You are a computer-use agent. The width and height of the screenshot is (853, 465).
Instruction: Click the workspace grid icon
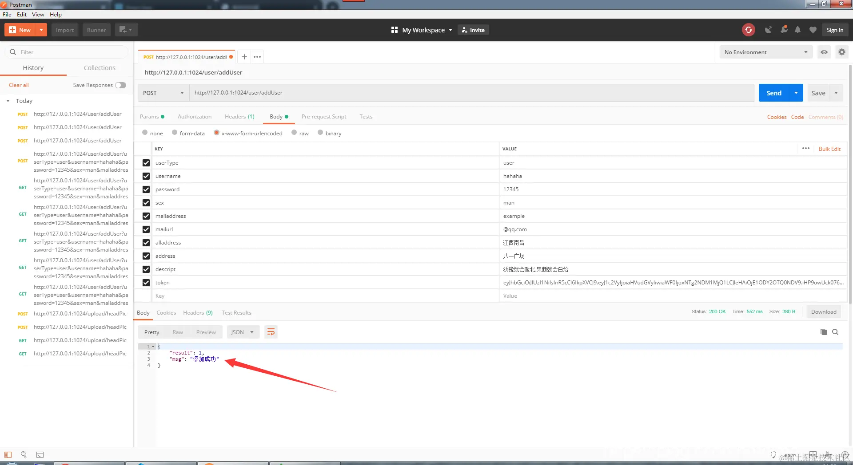pos(394,30)
